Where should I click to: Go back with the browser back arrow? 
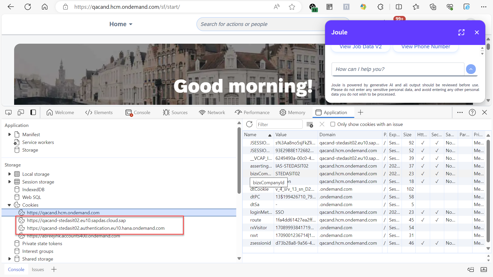(x=11, y=7)
